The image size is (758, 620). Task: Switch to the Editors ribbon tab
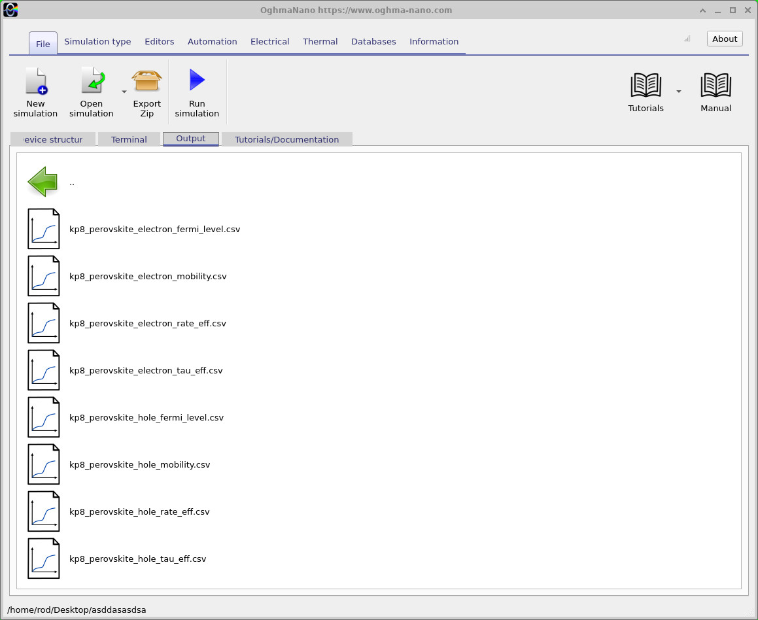(159, 42)
